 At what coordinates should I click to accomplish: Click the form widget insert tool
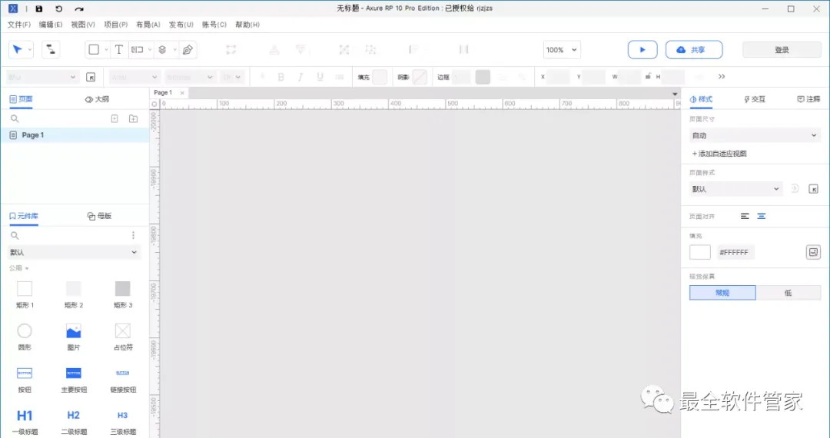138,49
